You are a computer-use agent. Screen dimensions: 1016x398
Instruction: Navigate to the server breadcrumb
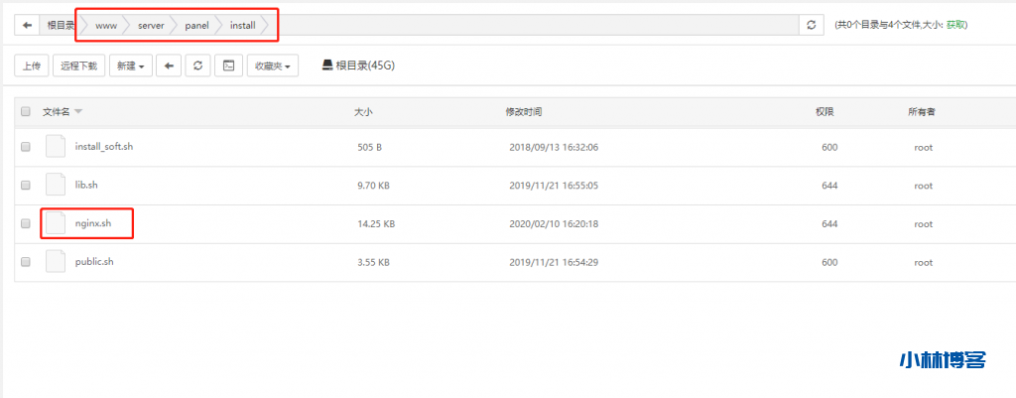151,25
